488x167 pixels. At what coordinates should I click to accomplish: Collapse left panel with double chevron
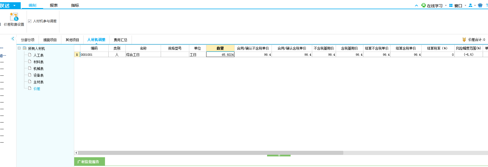tap(13, 39)
